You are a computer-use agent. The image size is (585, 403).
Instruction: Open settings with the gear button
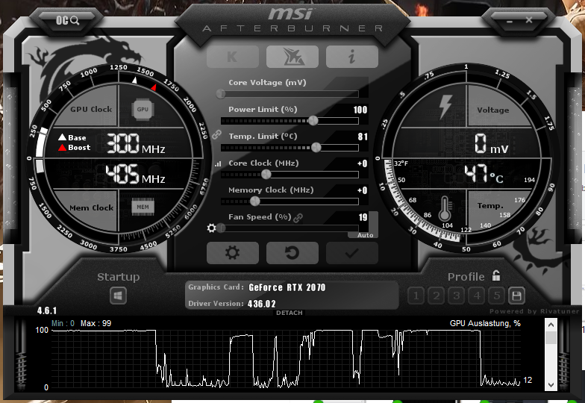[233, 253]
